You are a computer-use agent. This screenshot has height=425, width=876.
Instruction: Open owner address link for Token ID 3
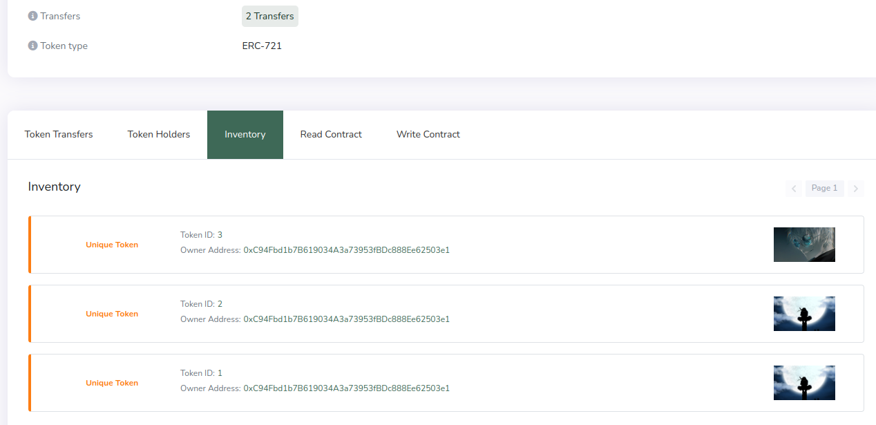[345, 250]
